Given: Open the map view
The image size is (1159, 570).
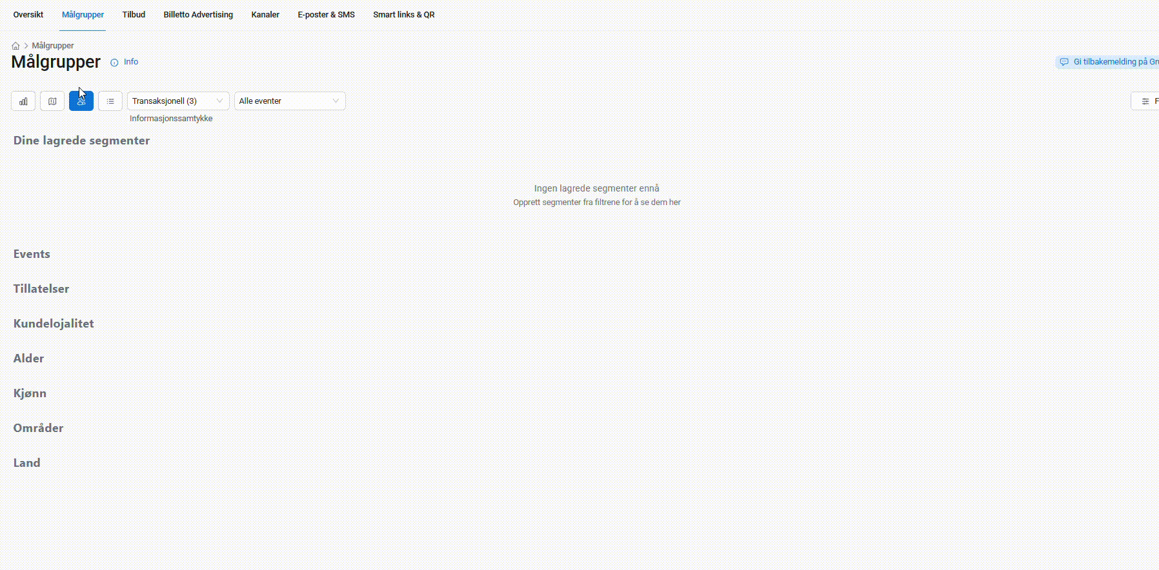Looking at the screenshot, I should (x=52, y=101).
